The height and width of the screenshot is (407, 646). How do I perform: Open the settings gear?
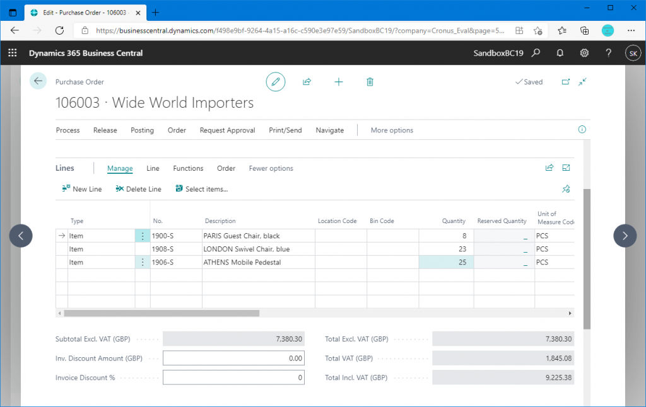(584, 53)
